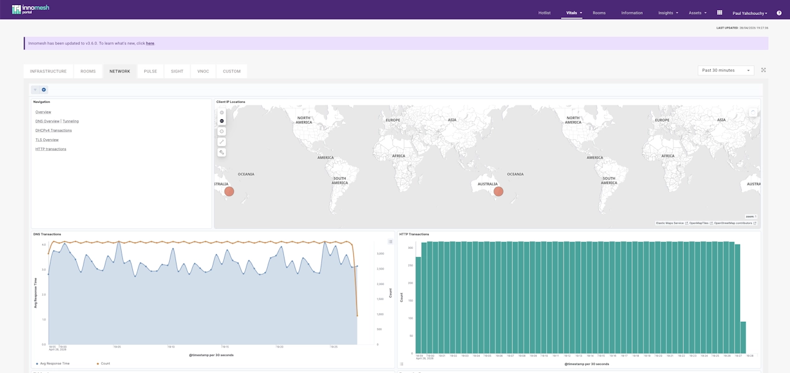
Task: Open the Information menu item
Action: point(632,13)
